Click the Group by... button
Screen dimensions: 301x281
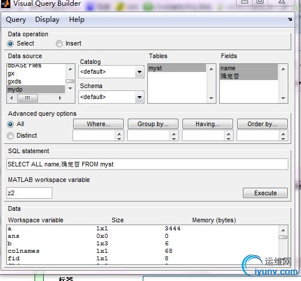click(153, 124)
